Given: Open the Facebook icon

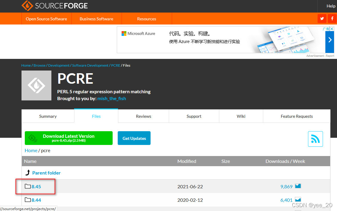Looking at the screenshot, I should coord(332,19).
